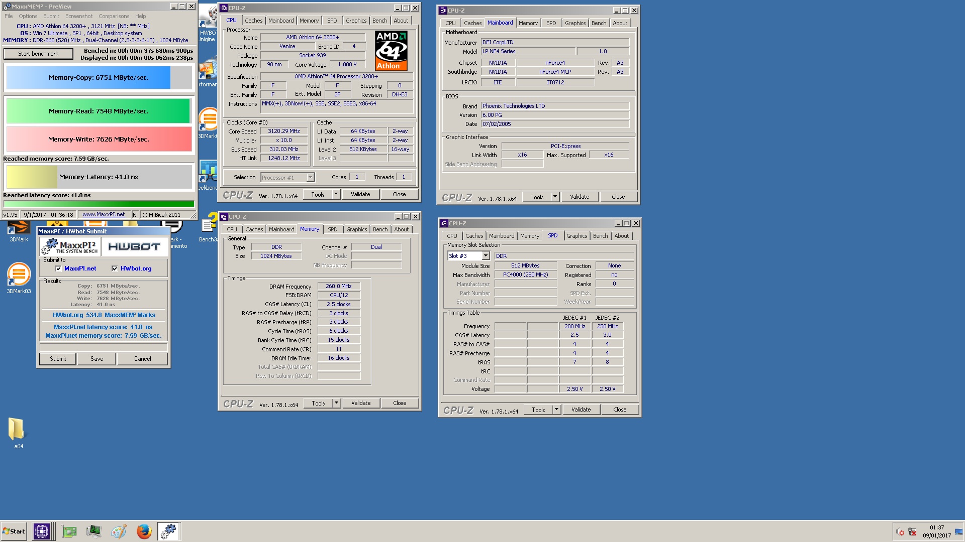Click the green benchmark progress bar
The height and width of the screenshot is (542, 965).
(99, 204)
